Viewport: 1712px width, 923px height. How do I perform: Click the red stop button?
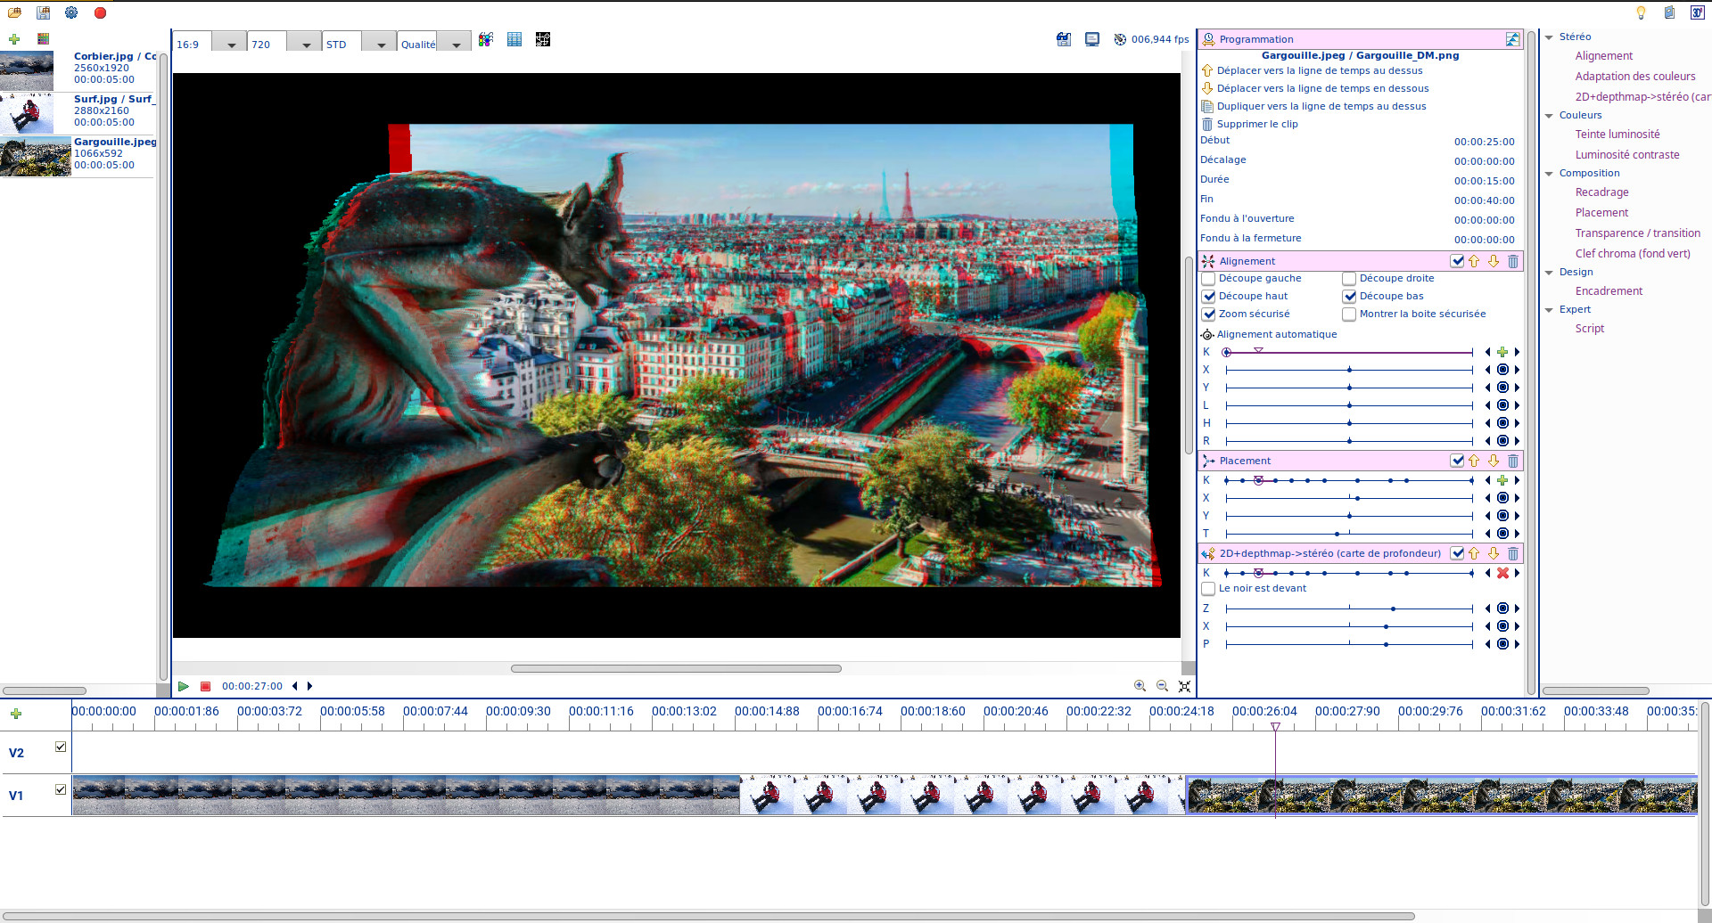[206, 686]
